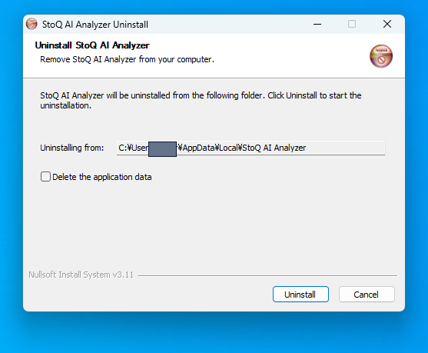Image resolution: width=428 pixels, height=353 pixels.
Task: Enable the Delete the application data checkbox
Action: pos(45,177)
